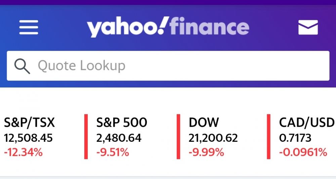Click the red bar beside CAD/USD

pos(269,137)
